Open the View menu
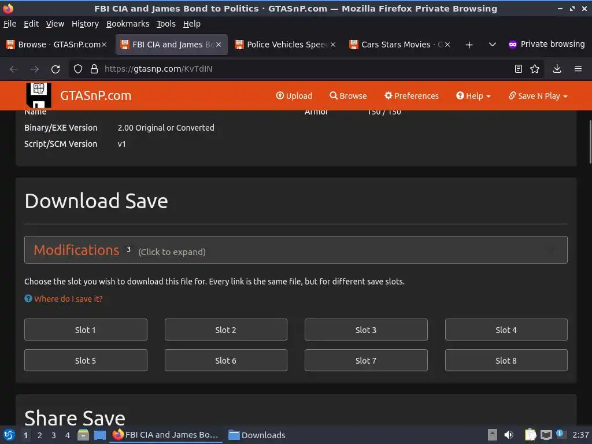This screenshot has width=592, height=444. 55,24
